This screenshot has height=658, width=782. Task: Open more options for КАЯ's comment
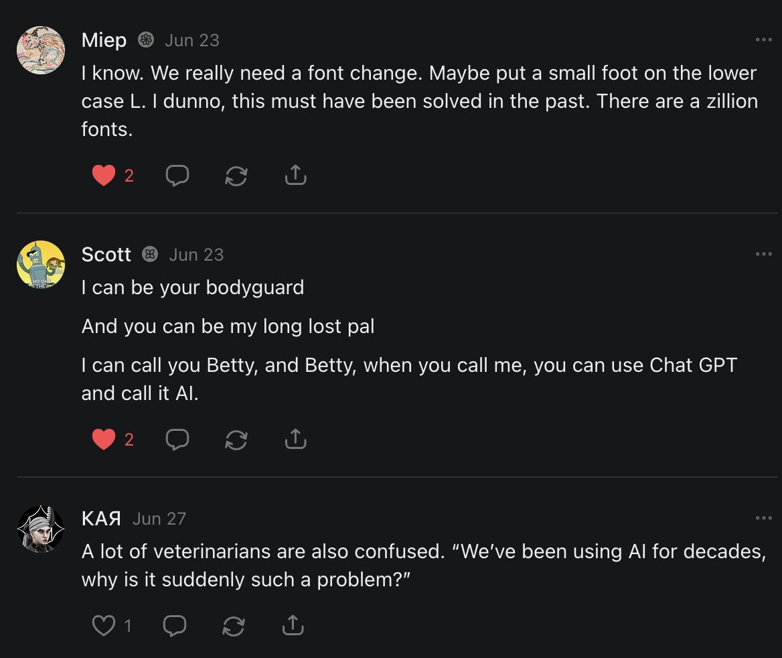point(763,518)
